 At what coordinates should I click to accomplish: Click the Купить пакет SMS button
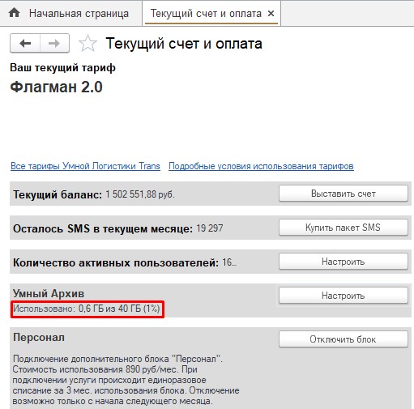coord(344,228)
